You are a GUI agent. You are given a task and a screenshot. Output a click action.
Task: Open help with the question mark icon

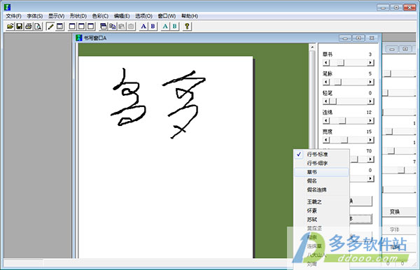click(187, 26)
